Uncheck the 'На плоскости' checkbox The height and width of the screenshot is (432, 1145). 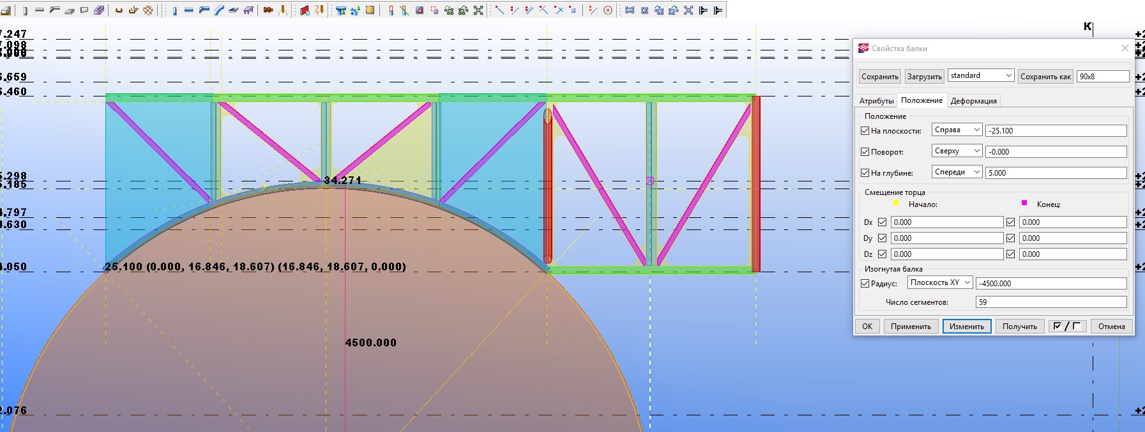[865, 131]
